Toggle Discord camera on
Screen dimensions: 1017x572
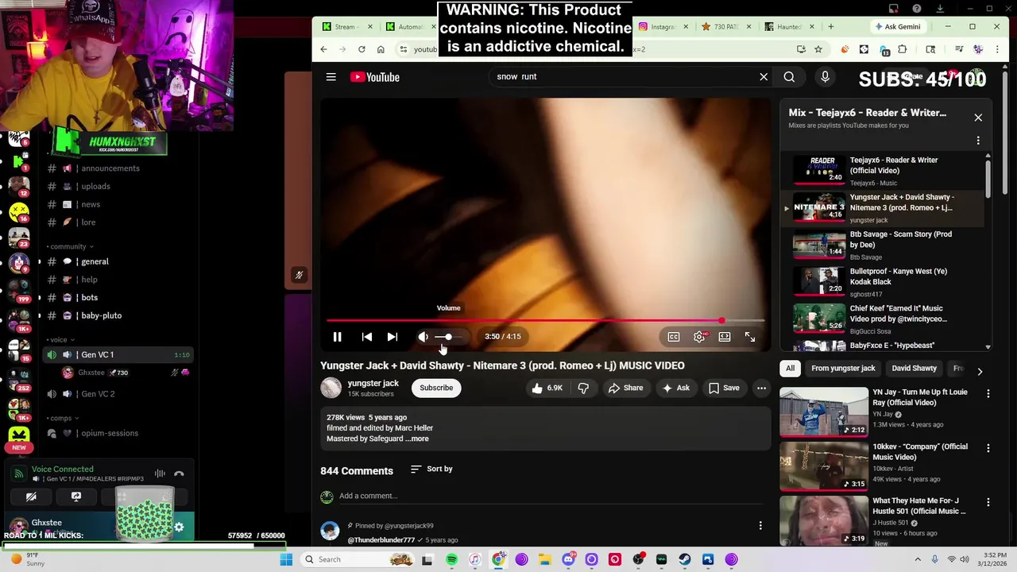coord(31,497)
